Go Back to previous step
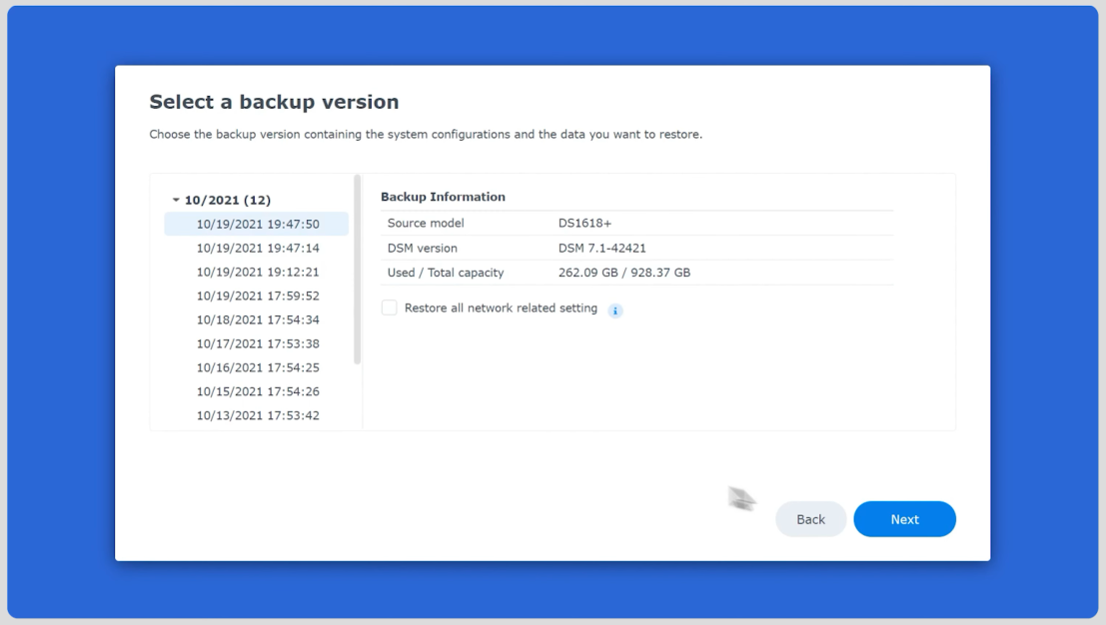1106x625 pixels. 810,519
